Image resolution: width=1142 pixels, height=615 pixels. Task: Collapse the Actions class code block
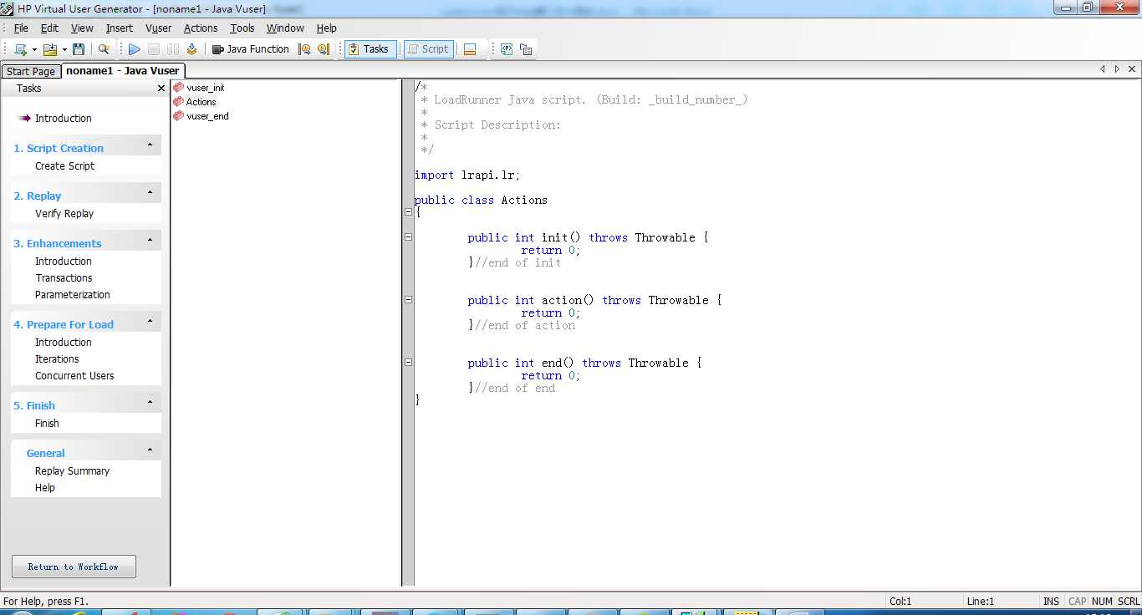click(408, 212)
